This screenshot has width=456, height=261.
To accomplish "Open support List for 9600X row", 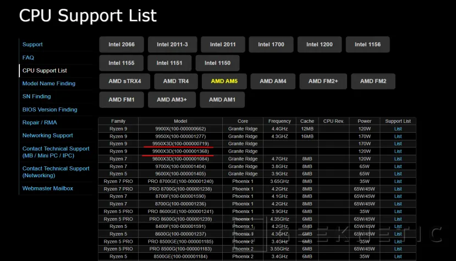I will (x=398, y=173).
